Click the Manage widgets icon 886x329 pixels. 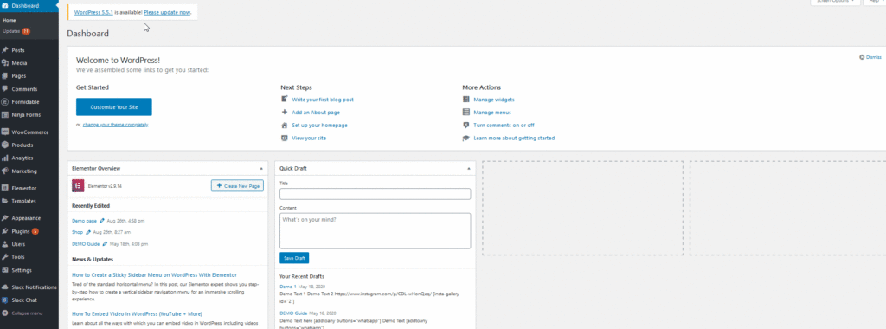pyautogui.click(x=466, y=100)
